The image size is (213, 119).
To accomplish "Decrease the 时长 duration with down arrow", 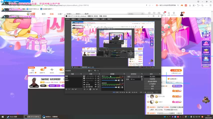I will click(142, 80).
